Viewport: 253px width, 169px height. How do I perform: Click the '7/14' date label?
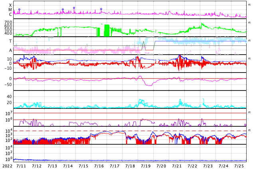click(68, 166)
